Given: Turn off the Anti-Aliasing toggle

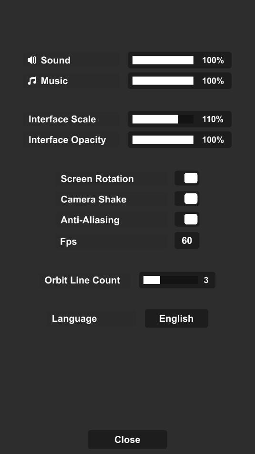Looking at the screenshot, I should (x=187, y=220).
